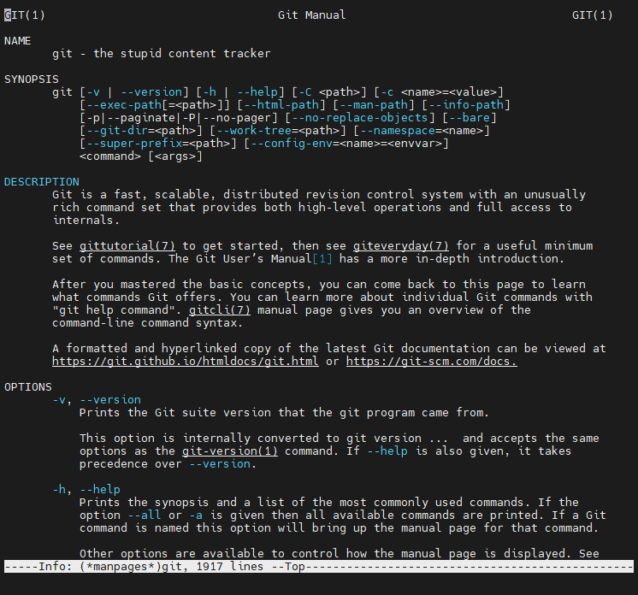Select the footnote [1] after User's Manual
This screenshot has width=638, height=595.
tap(322, 259)
